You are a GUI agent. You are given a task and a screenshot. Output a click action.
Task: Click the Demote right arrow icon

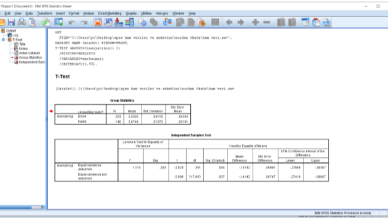(x=241, y=22)
